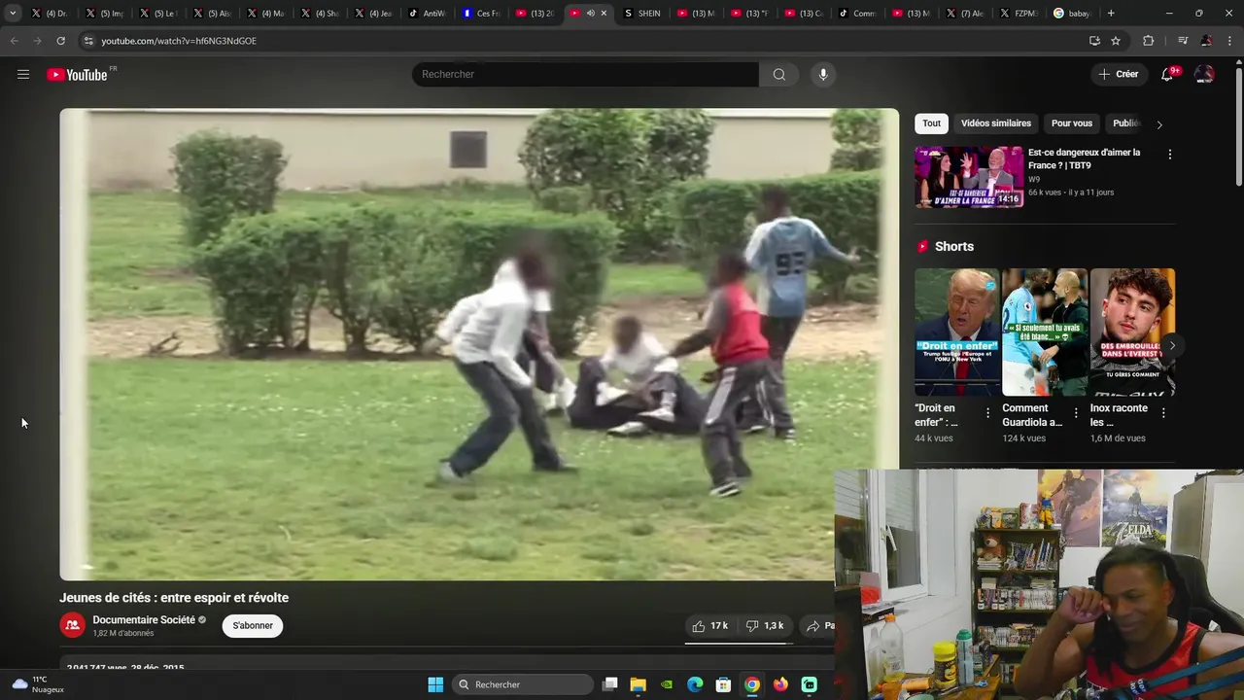Start voice search with microphone icon
Image resolution: width=1244 pixels, height=700 pixels.
[823, 74]
